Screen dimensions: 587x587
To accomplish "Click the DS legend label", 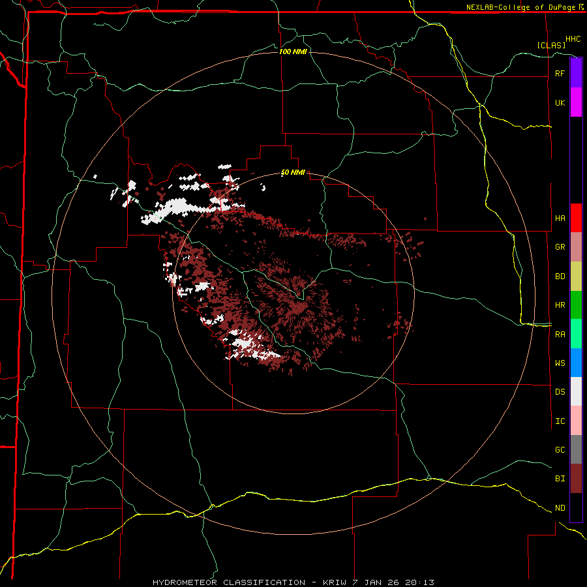I will [x=560, y=392].
